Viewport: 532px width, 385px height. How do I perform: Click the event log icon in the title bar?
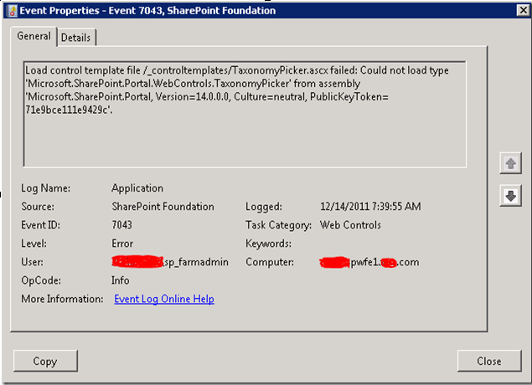tap(13, 11)
